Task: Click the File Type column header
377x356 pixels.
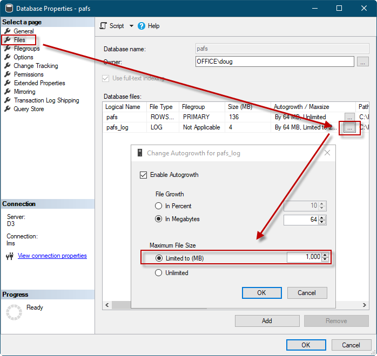Action: point(163,107)
